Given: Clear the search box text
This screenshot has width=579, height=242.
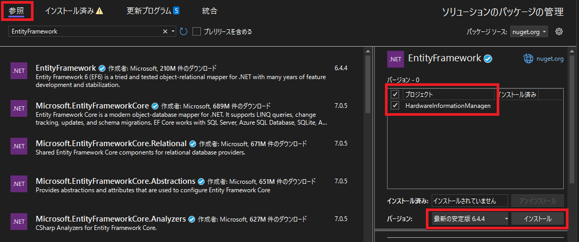Looking at the screenshot, I should (165, 31).
